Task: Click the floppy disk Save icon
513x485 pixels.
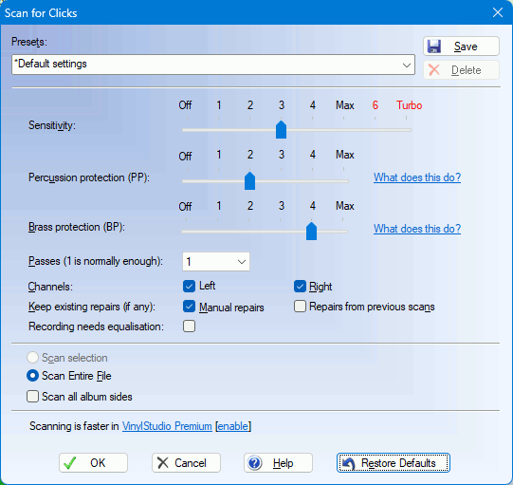Action: point(434,47)
